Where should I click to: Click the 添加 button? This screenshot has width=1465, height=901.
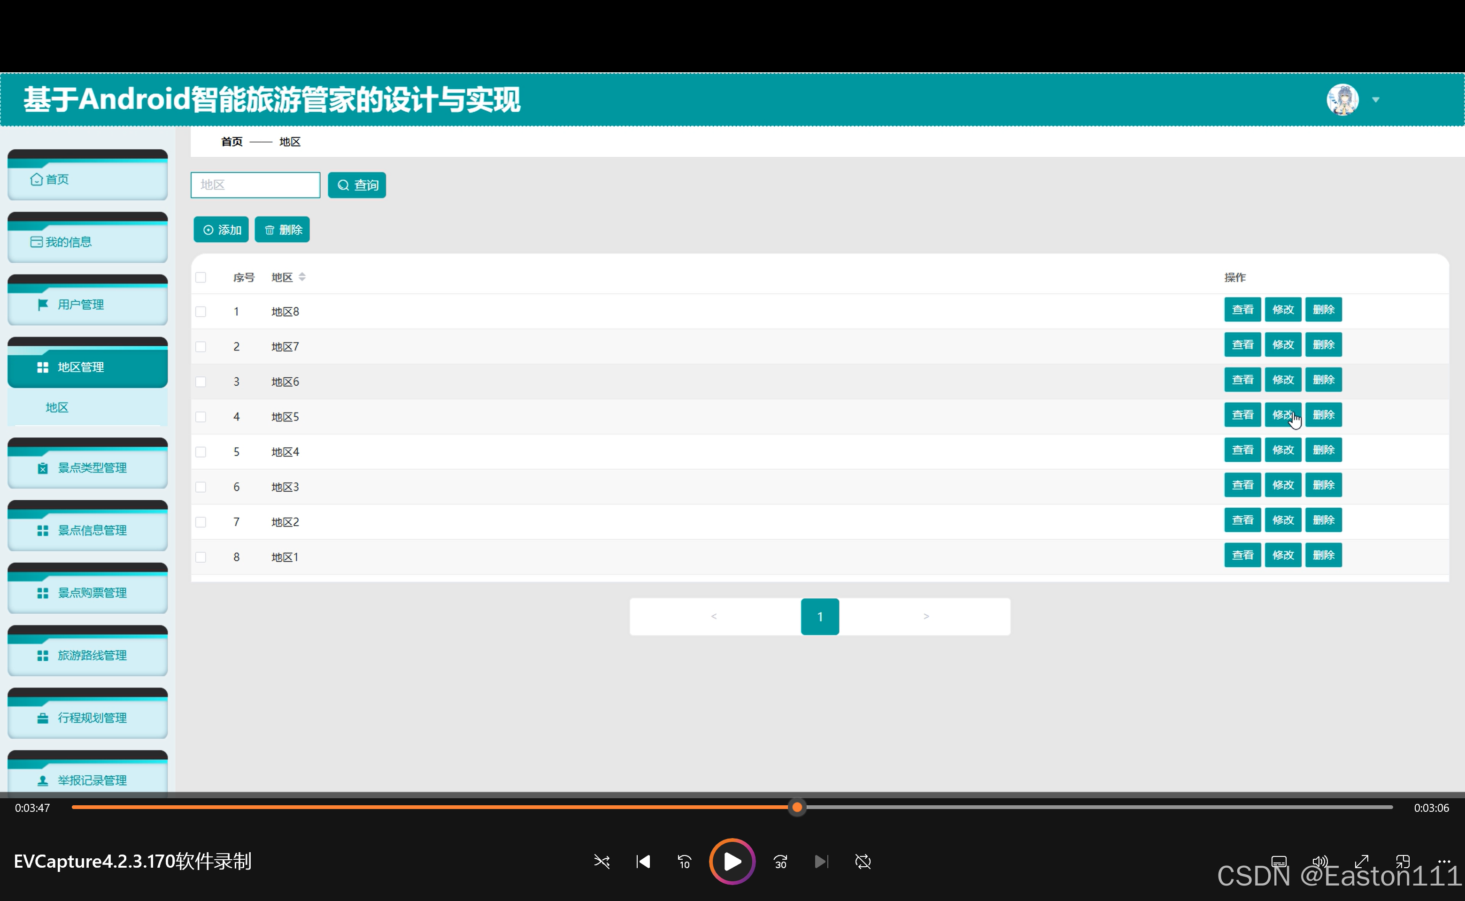(x=221, y=229)
